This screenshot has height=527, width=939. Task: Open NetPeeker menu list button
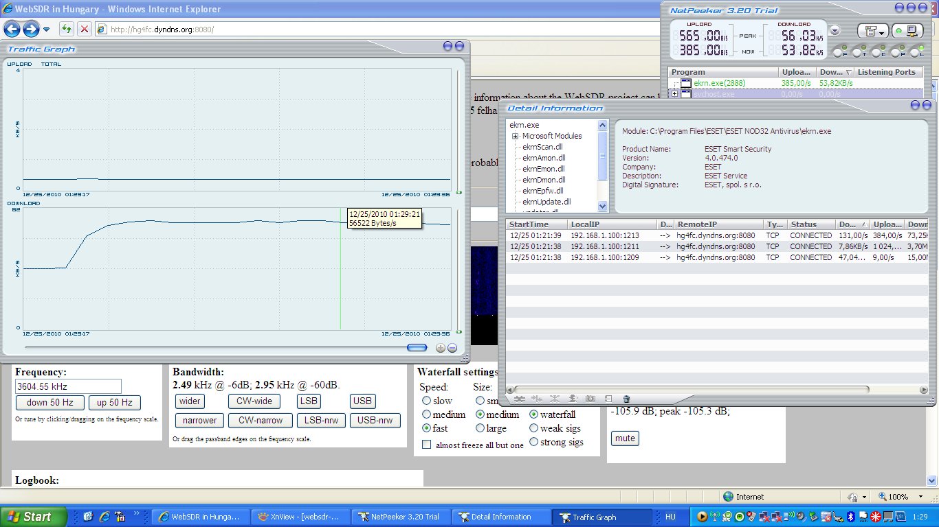click(x=872, y=32)
